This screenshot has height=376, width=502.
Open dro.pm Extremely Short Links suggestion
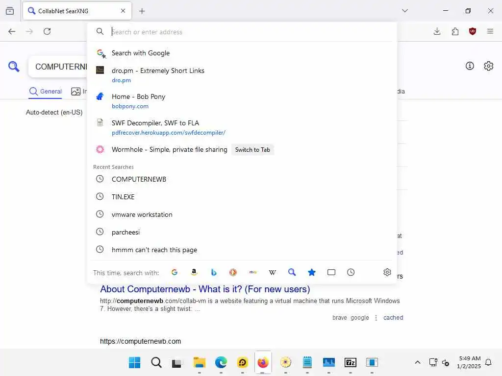pyautogui.click(x=242, y=75)
